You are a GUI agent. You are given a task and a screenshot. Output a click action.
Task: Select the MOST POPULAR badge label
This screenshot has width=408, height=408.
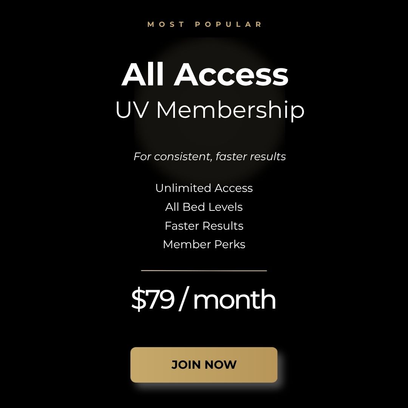(204, 25)
